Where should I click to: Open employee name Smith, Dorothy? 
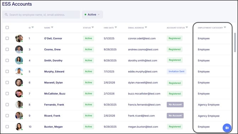(x=53, y=61)
